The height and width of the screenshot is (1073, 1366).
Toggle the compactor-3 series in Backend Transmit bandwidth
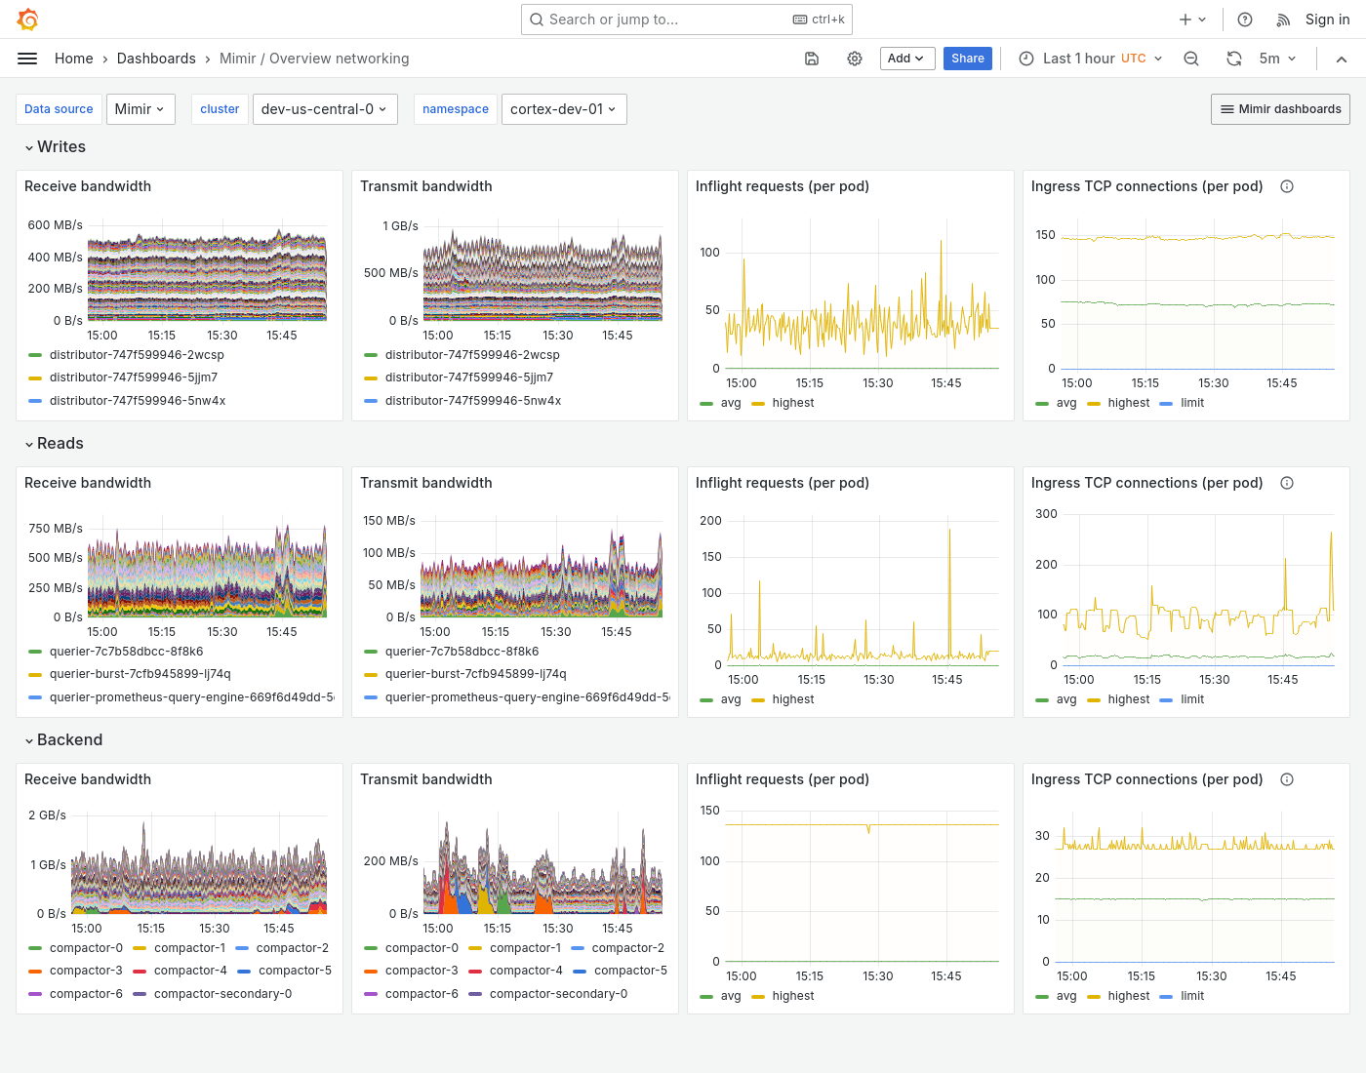422,970
